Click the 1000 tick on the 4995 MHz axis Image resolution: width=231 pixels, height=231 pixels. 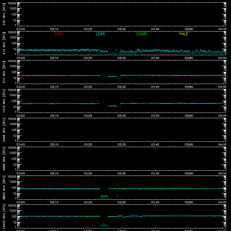(x=13, y=153)
